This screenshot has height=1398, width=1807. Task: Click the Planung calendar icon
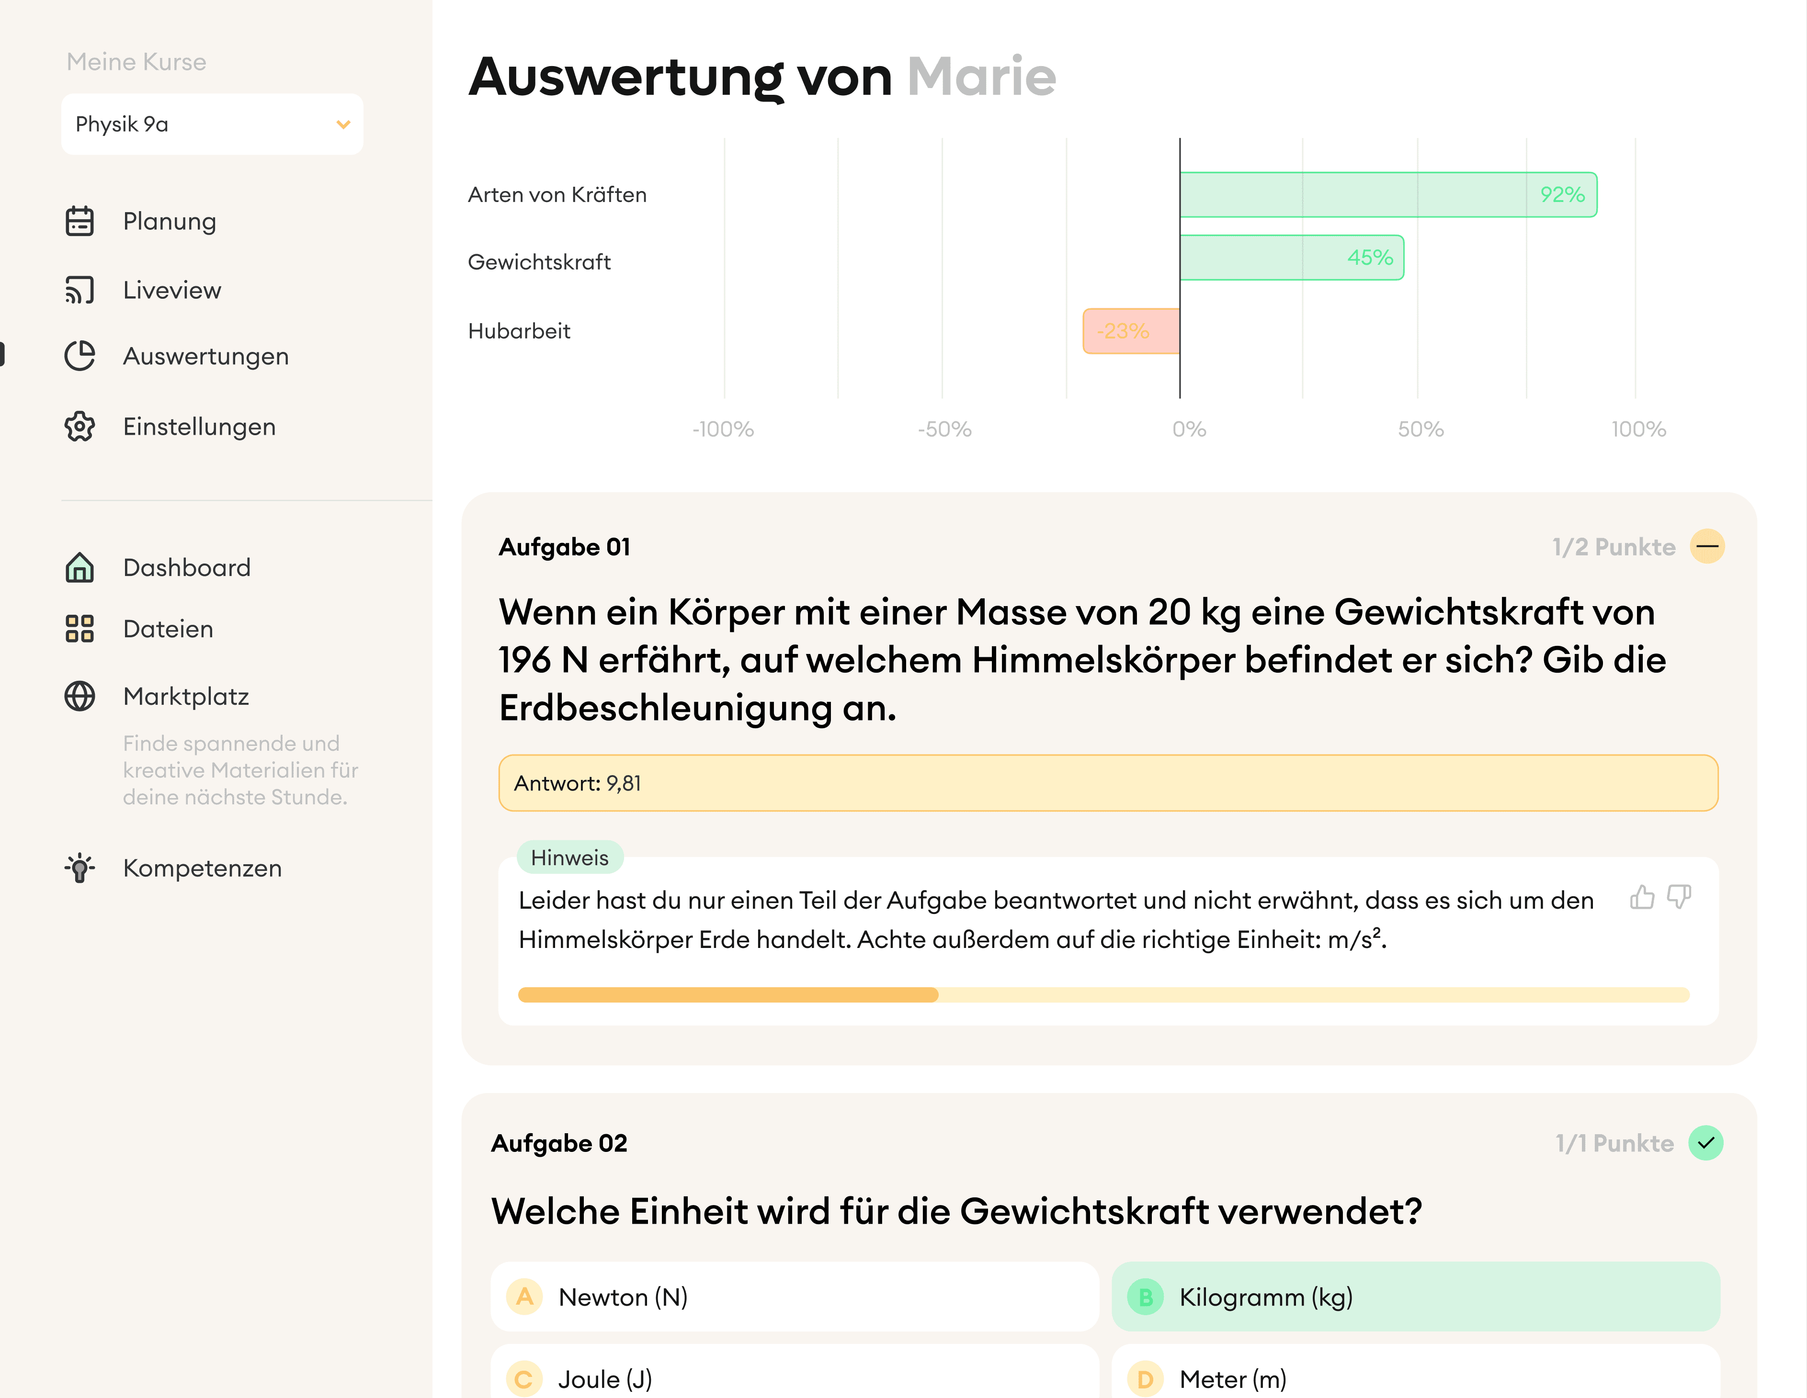[x=80, y=222]
